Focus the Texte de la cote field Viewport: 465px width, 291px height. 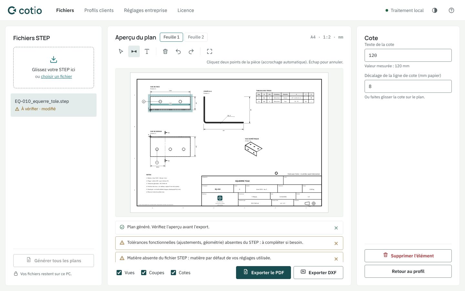coord(408,55)
